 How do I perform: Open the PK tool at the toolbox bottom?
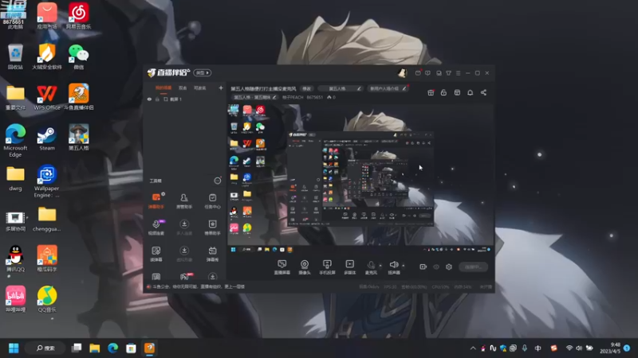[184, 277]
